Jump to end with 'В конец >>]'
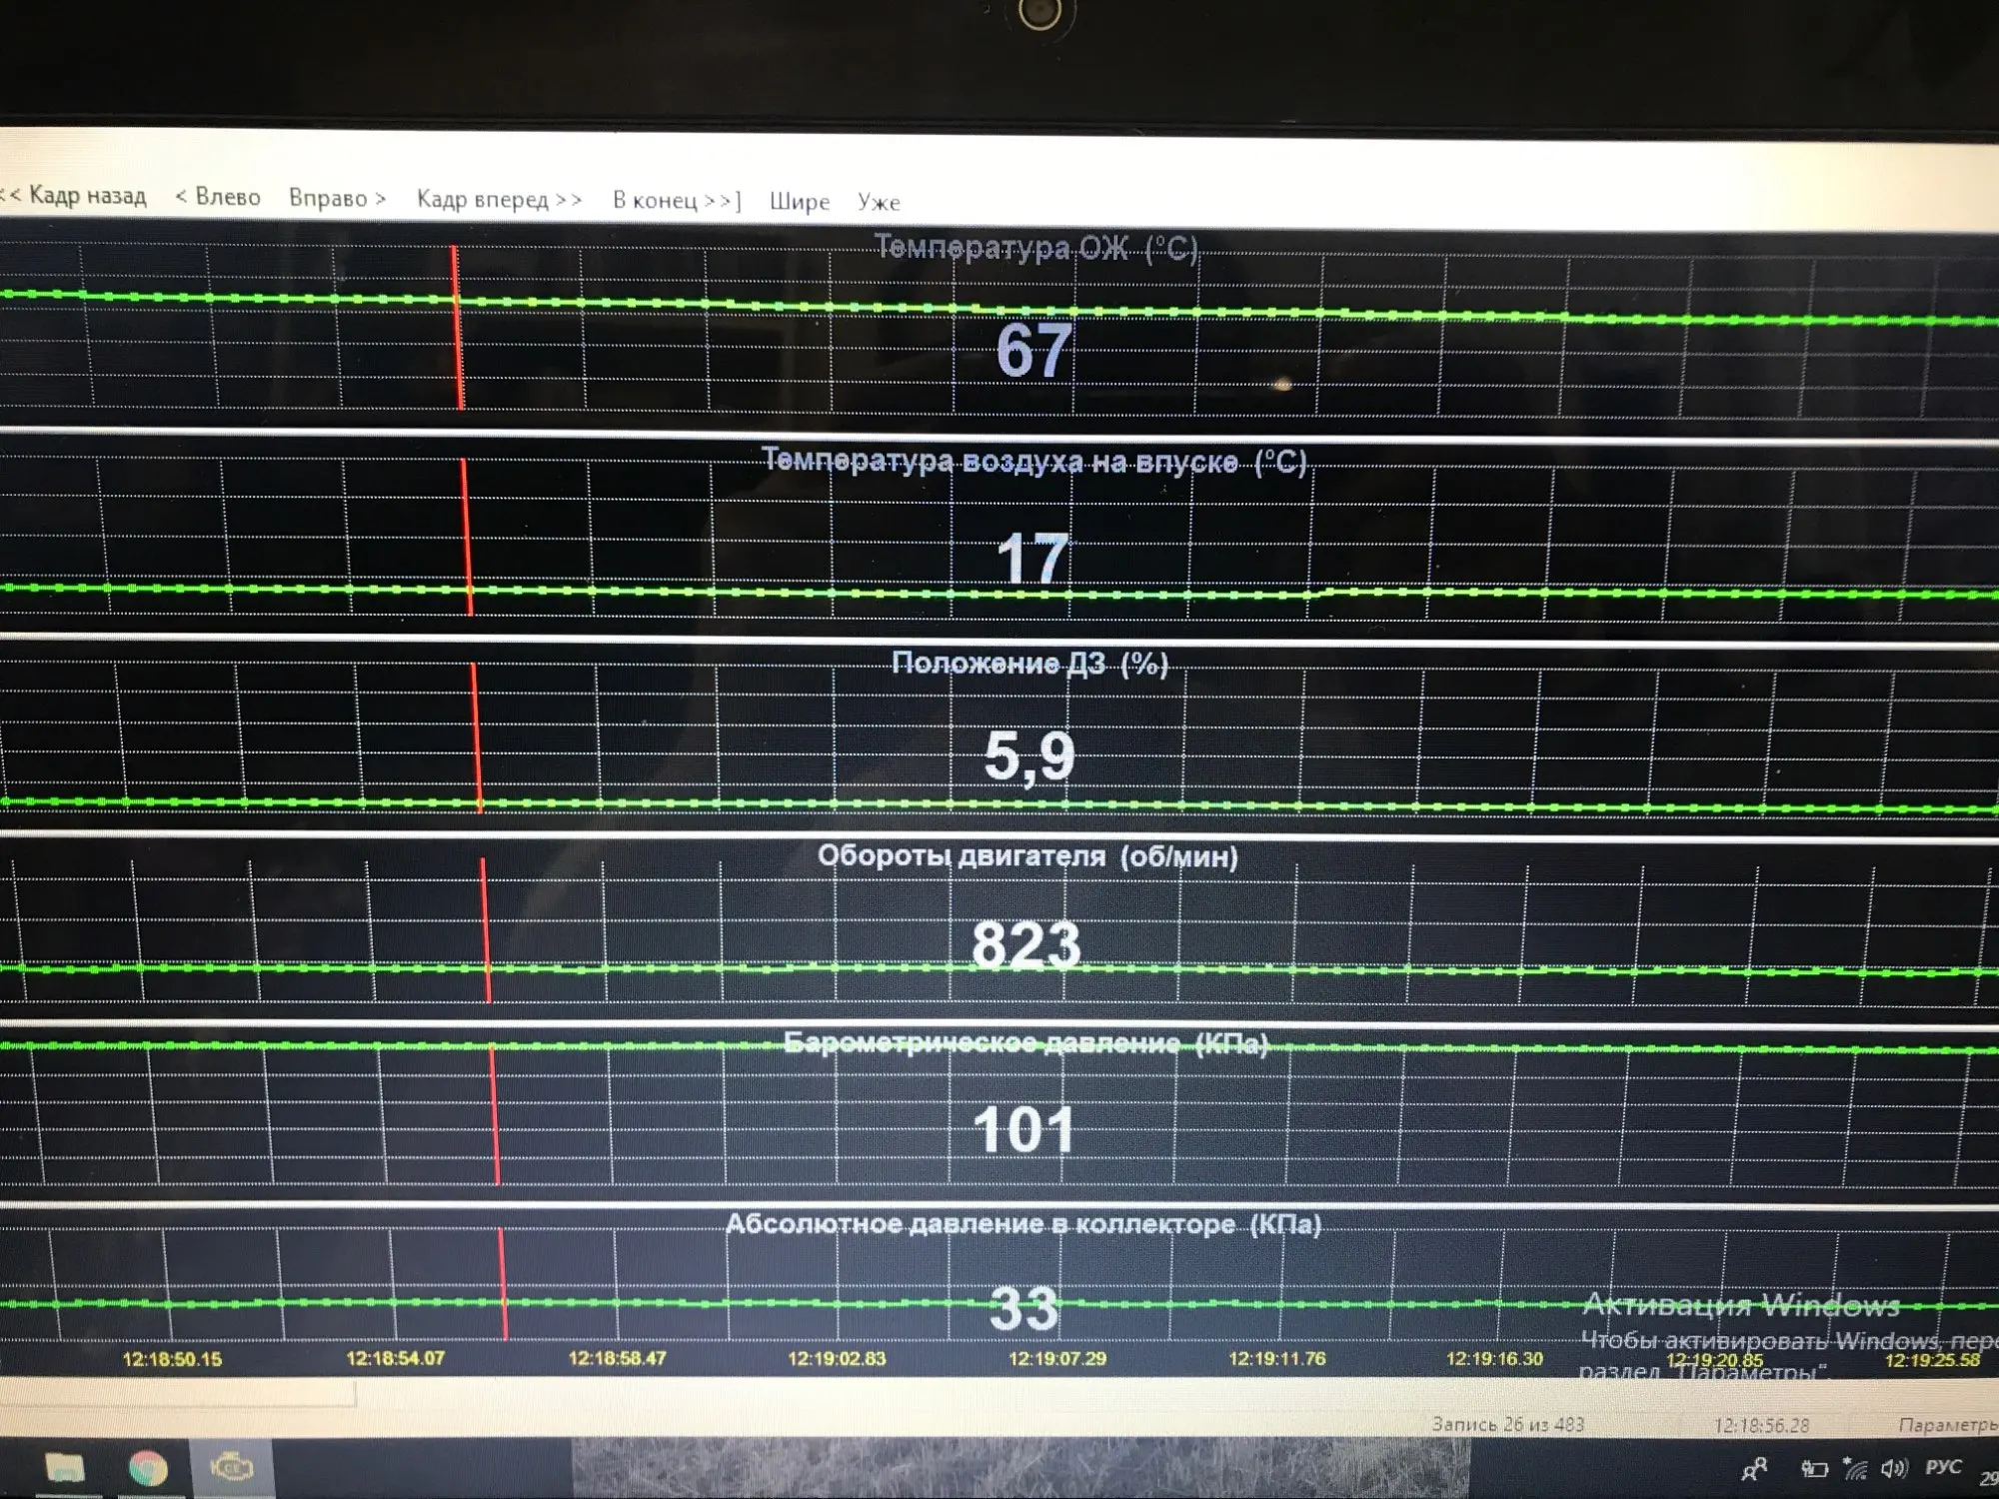 pyautogui.click(x=677, y=200)
